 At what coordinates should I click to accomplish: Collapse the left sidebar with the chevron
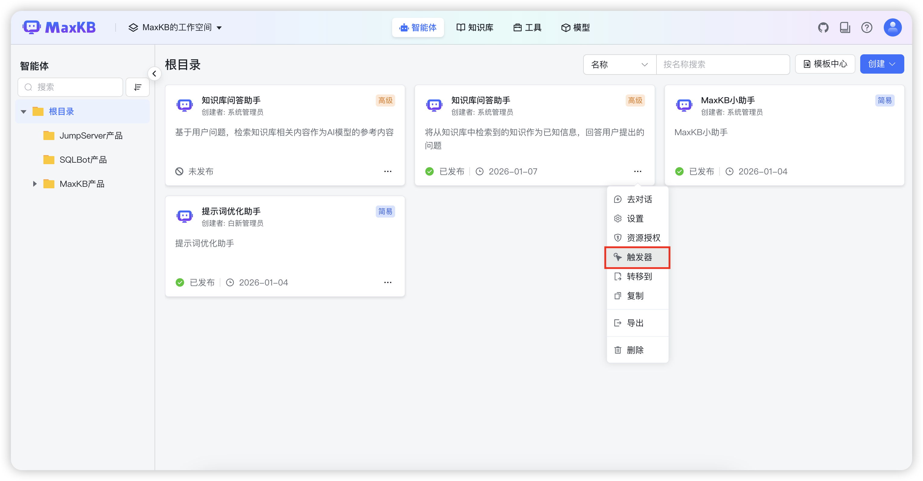155,73
